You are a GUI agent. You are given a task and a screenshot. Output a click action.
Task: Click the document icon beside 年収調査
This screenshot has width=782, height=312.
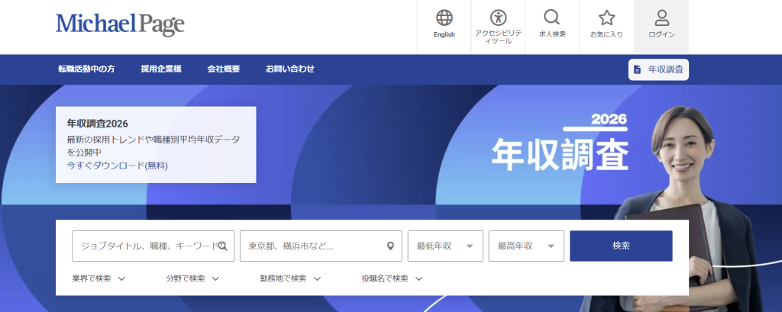[x=637, y=69]
